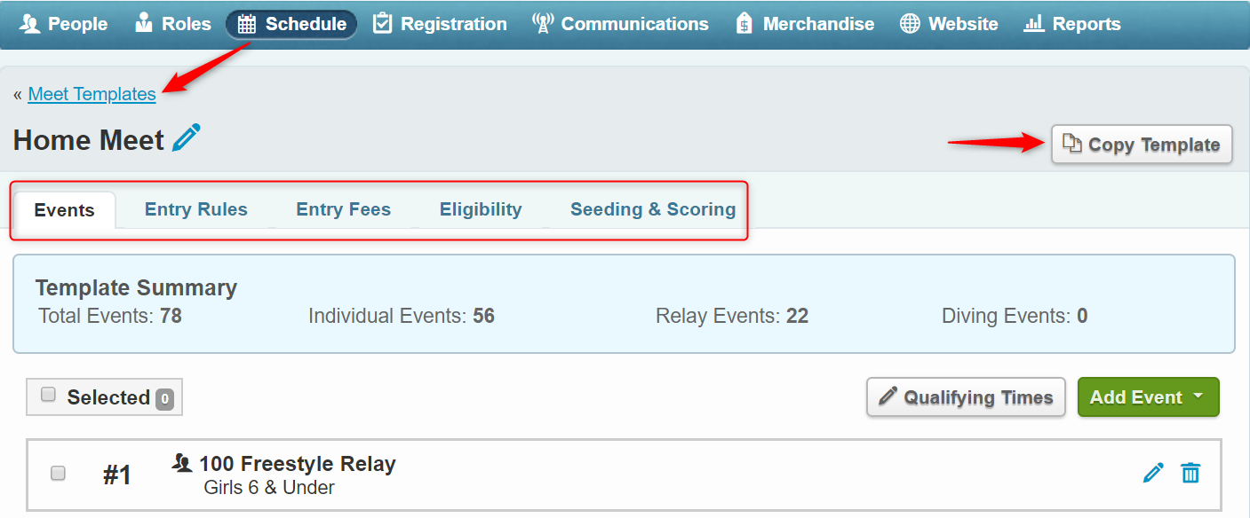The image size is (1250, 518).
Task: Select the Roles icon in the top menu
Action: tap(146, 24)
